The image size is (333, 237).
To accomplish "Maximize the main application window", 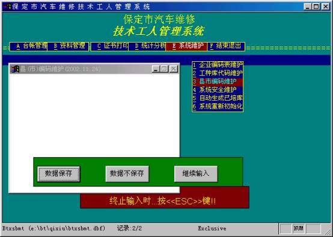I will (316, 7).
